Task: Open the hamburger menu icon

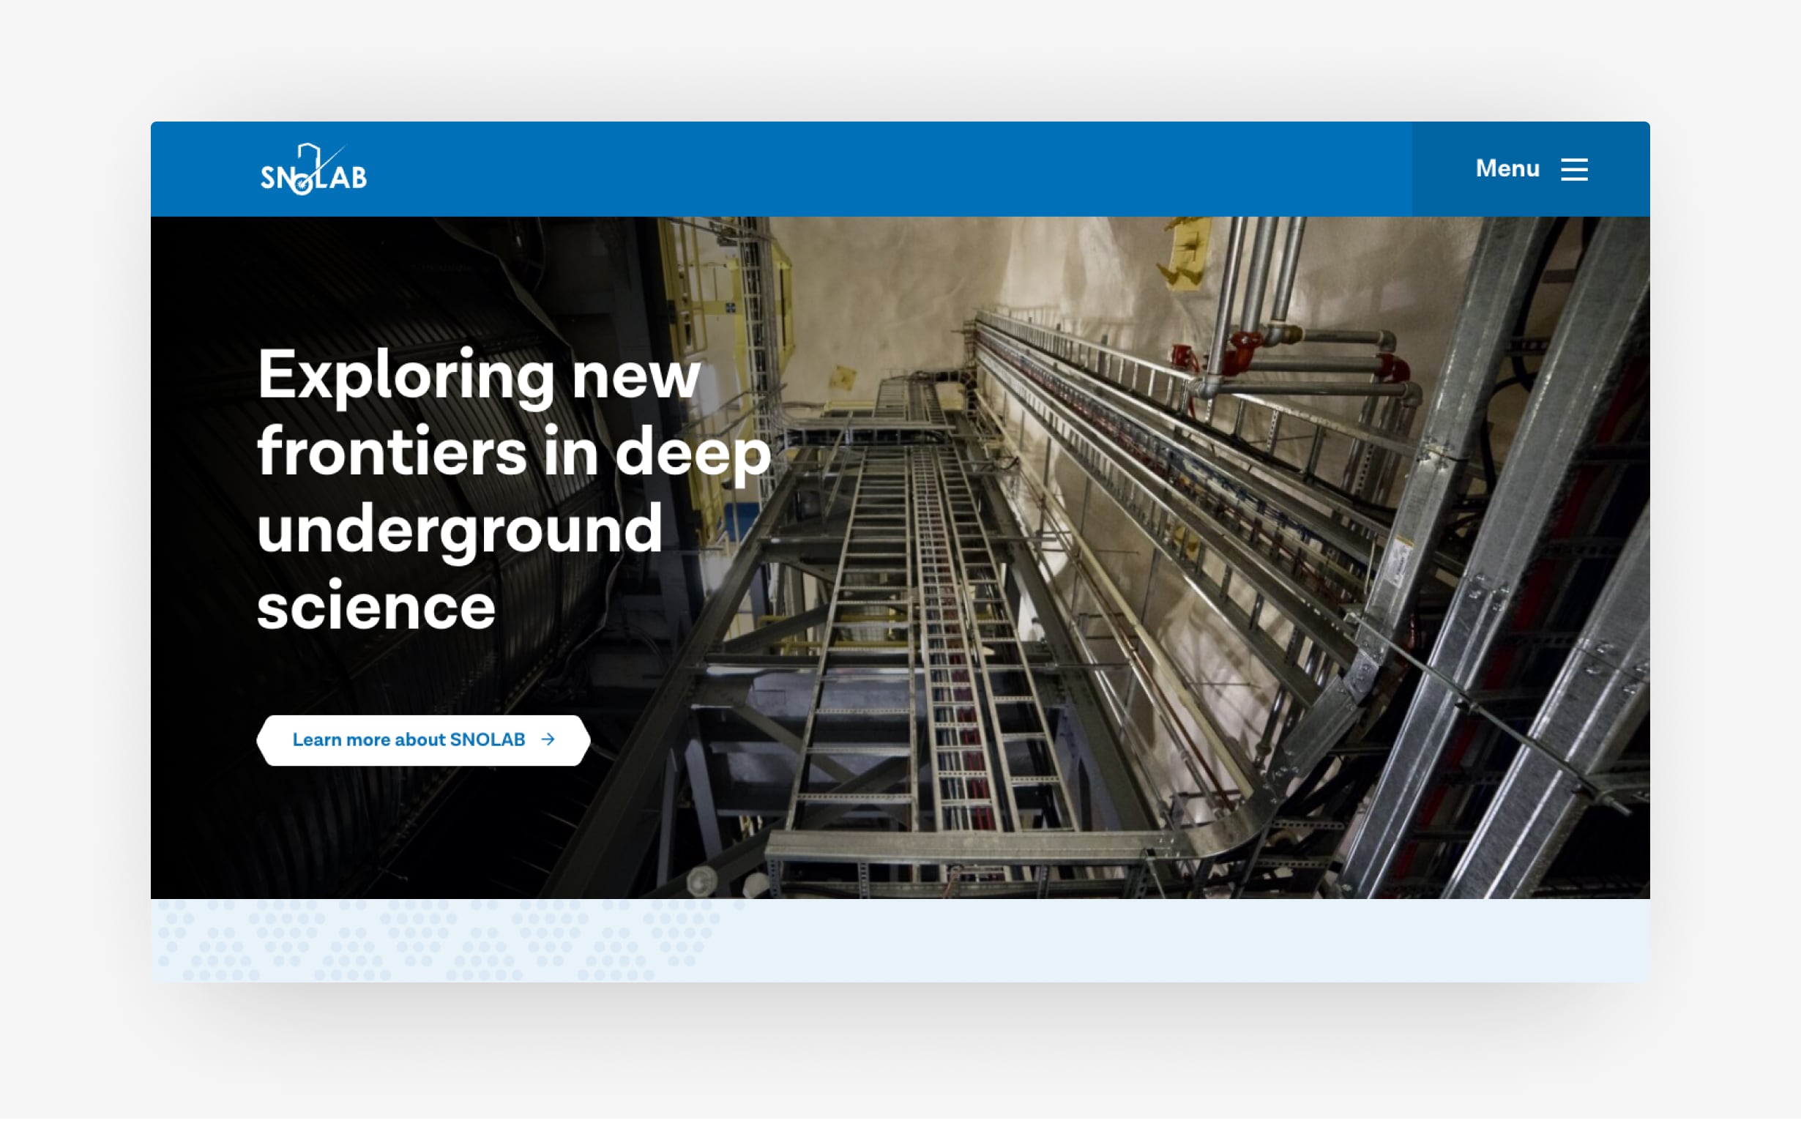Action: 1573,169
